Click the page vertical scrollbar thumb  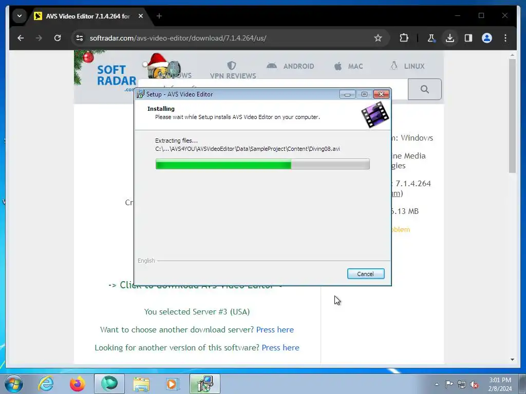[x=512, y=115]
